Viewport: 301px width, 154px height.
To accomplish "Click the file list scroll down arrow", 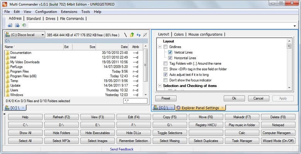I will (x=146, y=95).
